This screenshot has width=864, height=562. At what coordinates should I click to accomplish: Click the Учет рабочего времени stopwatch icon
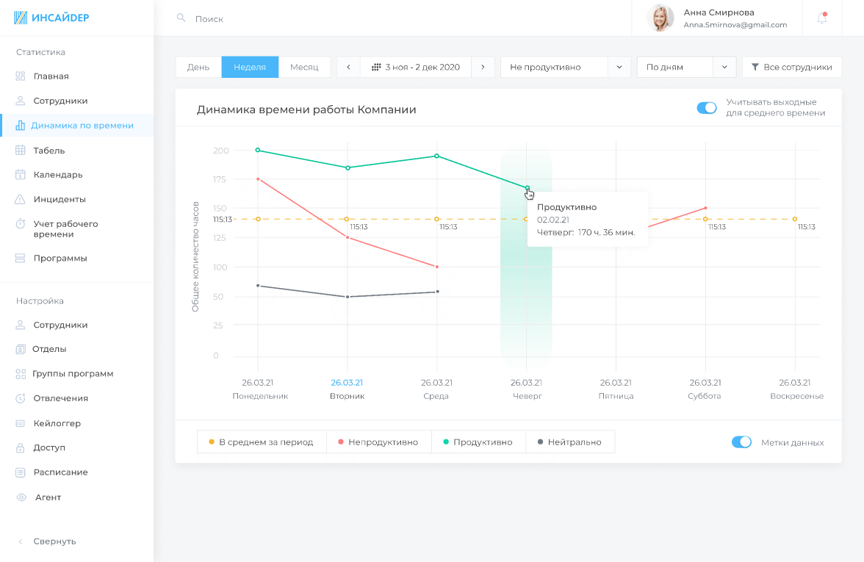(x=21, y=223)
